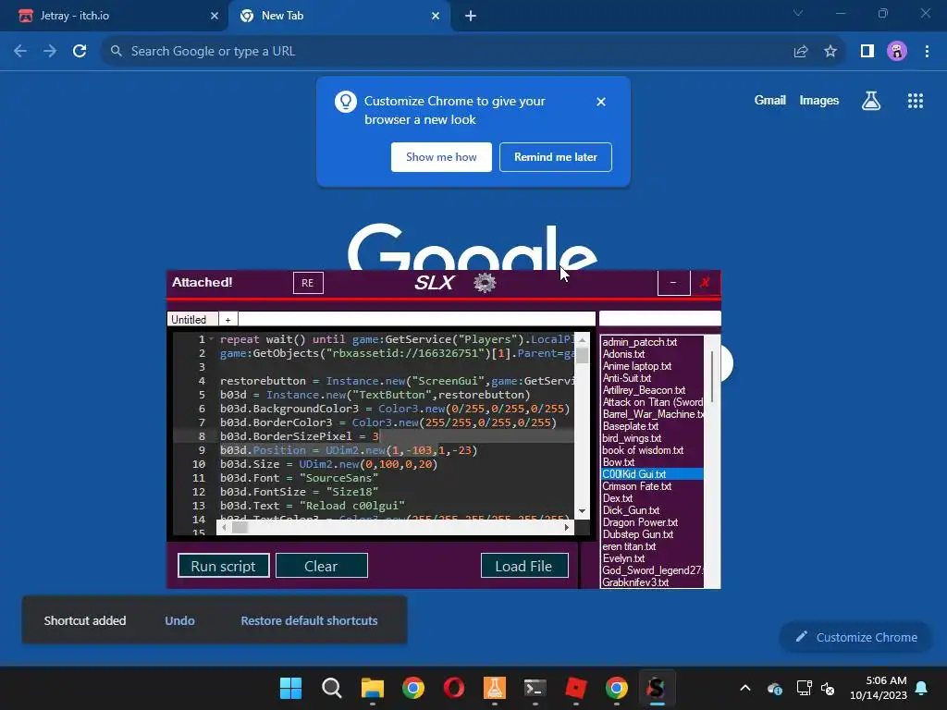Open a new Chrome tab
Screen dimensions: 947x710
click(471, 17)
